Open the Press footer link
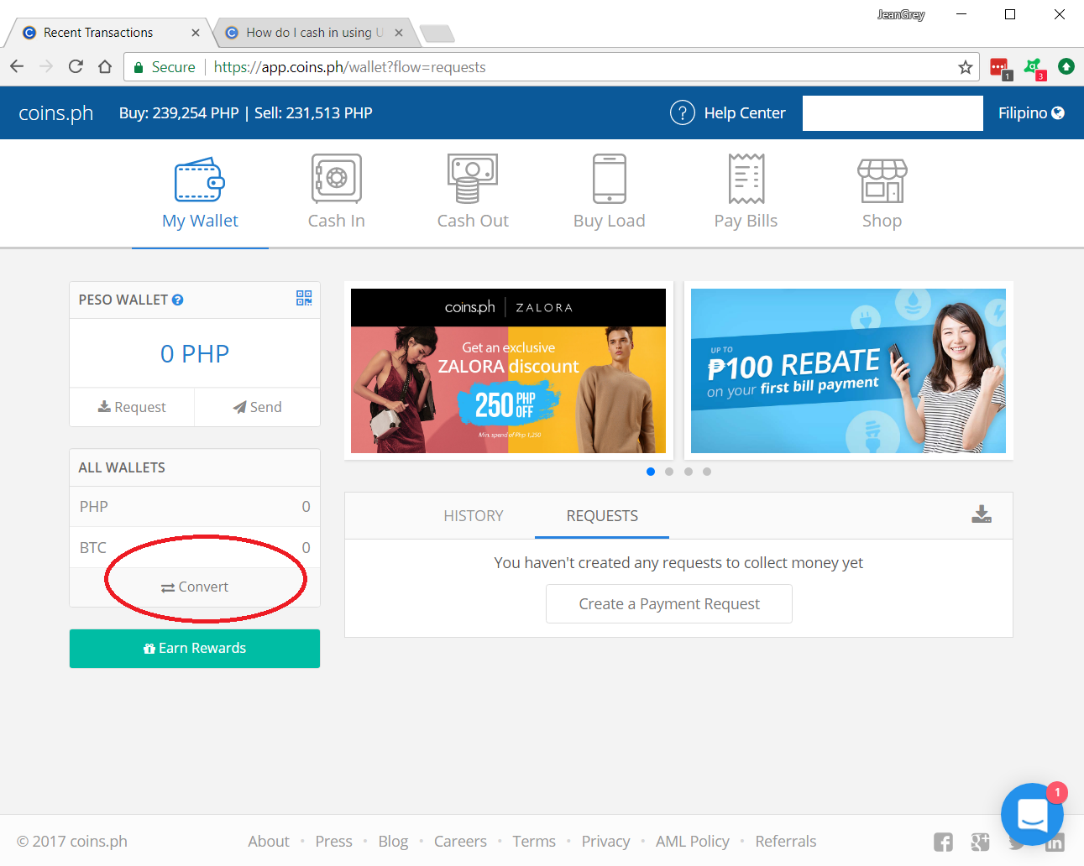 [x=333, y=841]
